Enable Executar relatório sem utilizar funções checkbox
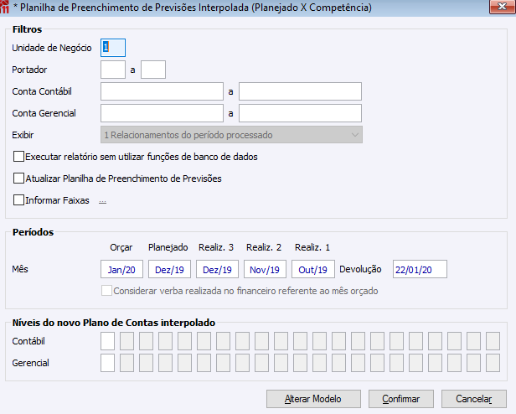This screenshot has height=414, width=516. click(x=18, y=157)
